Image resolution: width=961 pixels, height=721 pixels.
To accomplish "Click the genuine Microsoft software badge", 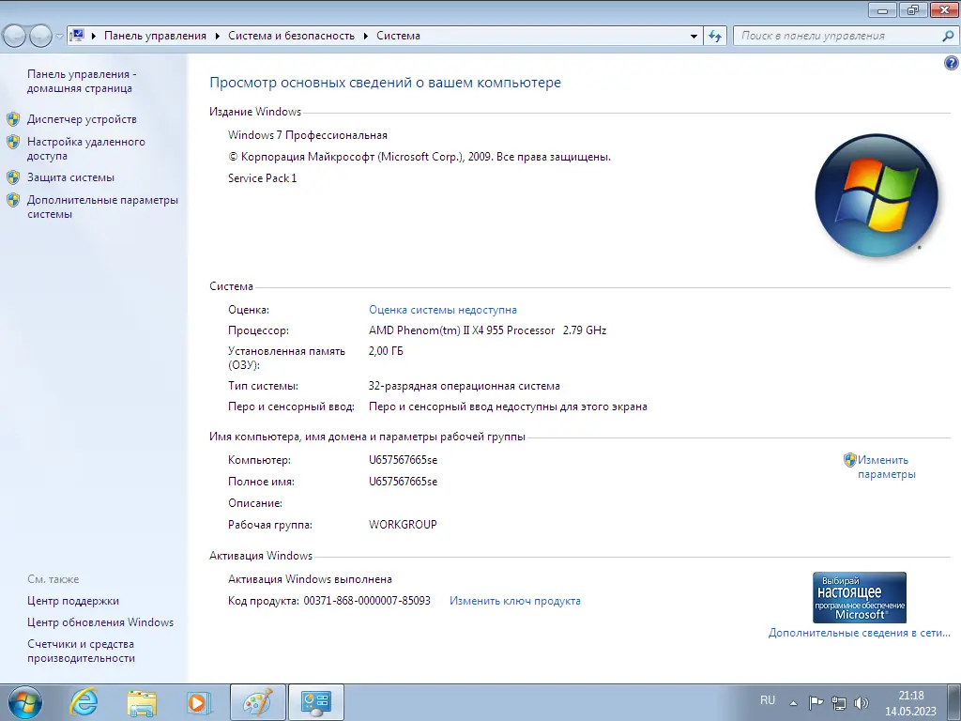I will pos(860,597).
